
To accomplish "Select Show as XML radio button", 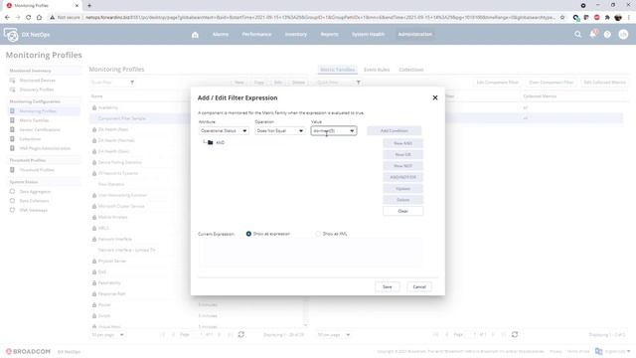I will coord(318,234).
